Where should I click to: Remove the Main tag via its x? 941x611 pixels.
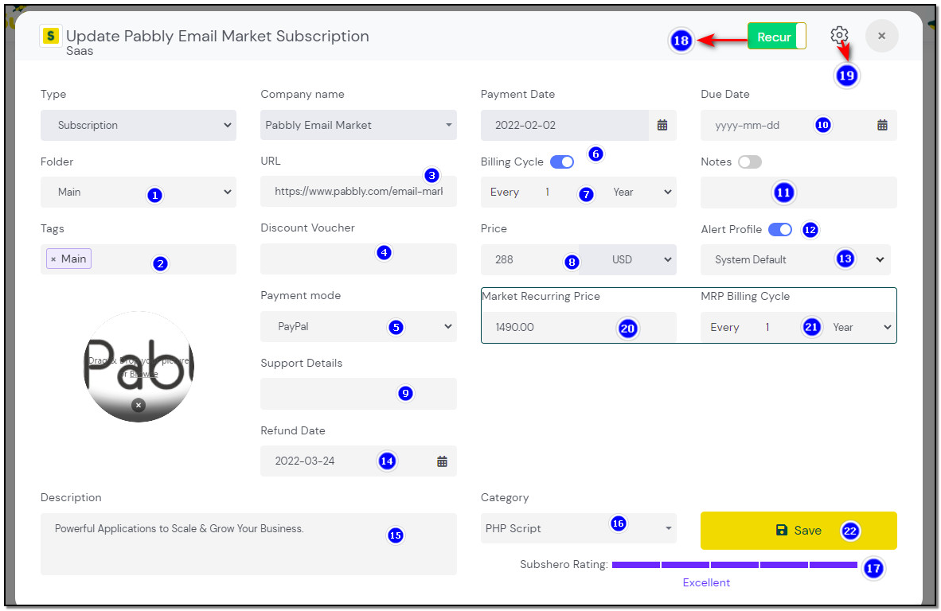pyautogui.click(x=53, y=259)
